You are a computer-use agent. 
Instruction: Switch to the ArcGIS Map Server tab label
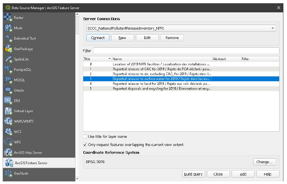(28, 152)
